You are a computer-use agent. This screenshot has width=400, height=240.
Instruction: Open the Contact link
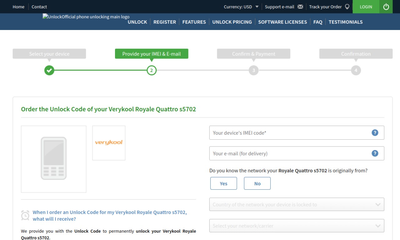tap(39, 7)
